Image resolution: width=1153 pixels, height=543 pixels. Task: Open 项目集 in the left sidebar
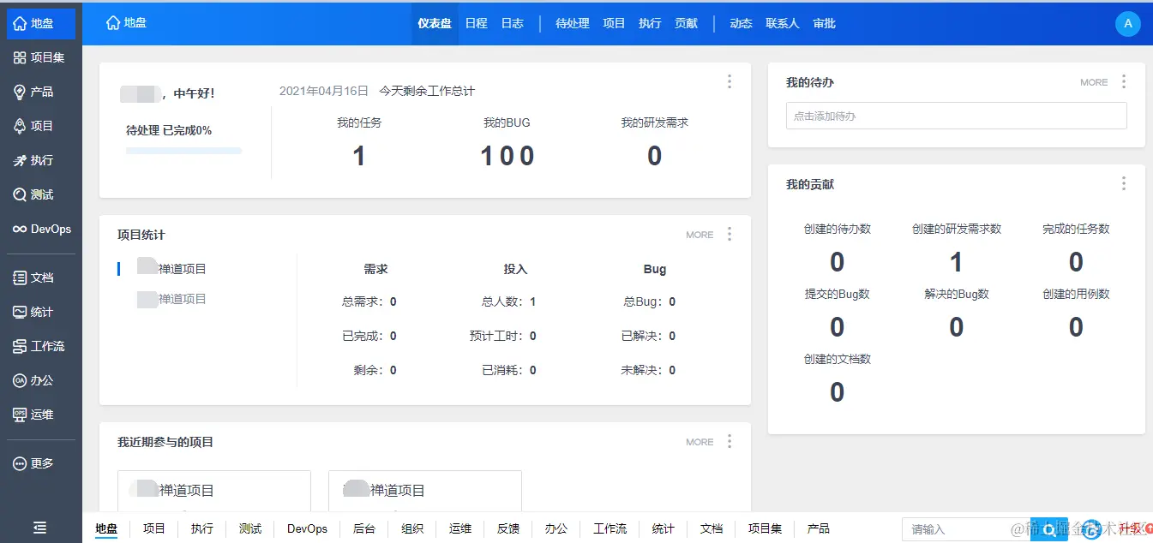point(41,57)
